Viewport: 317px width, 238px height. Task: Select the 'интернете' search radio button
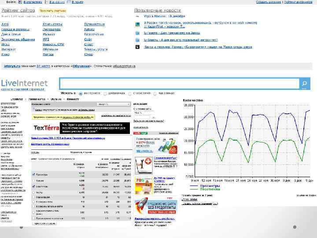pos(81,94)
